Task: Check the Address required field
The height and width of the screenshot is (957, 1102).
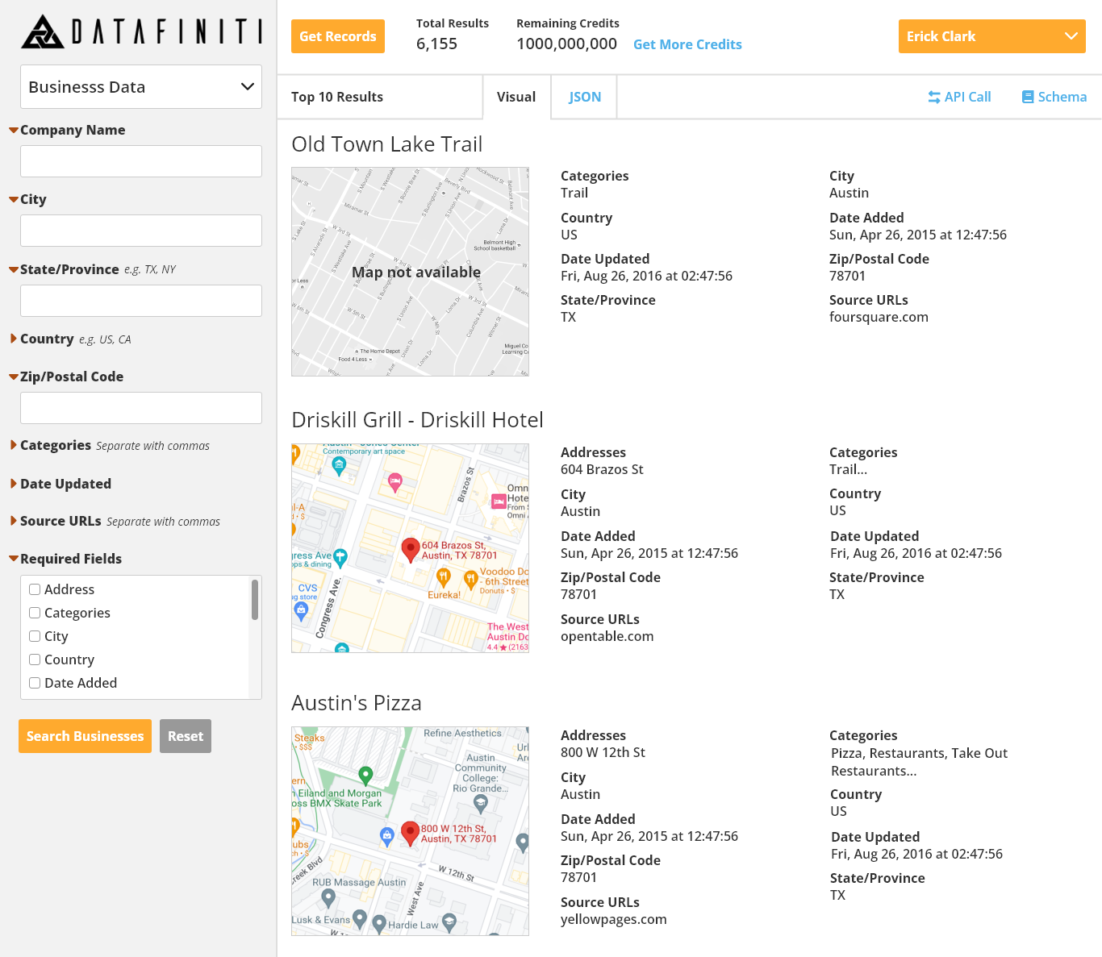Action: 35,589
